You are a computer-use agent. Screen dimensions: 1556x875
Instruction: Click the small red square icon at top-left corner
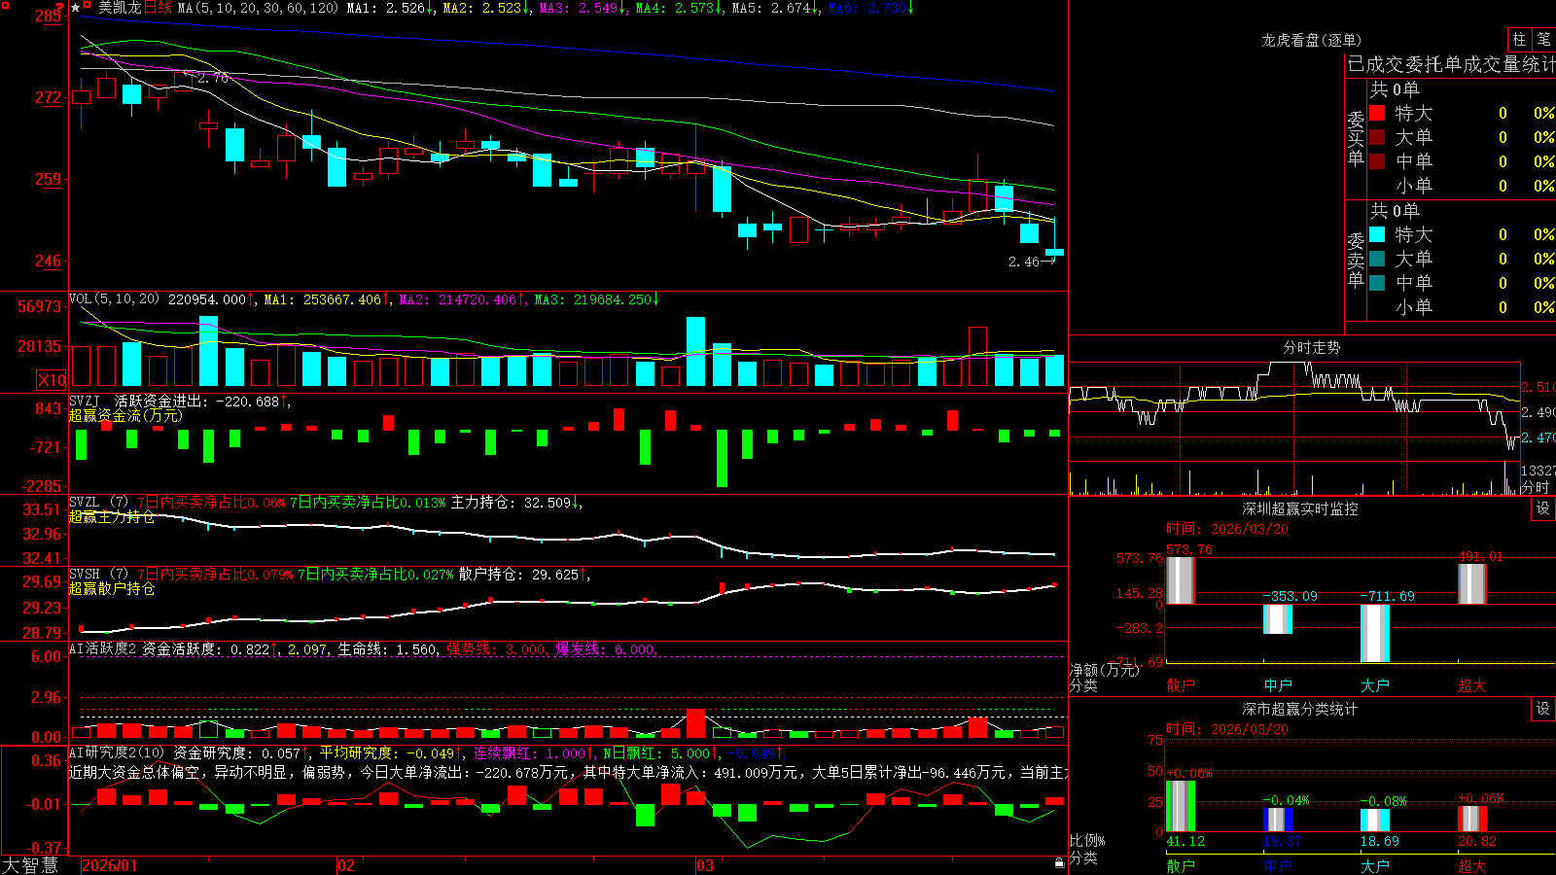4,5
